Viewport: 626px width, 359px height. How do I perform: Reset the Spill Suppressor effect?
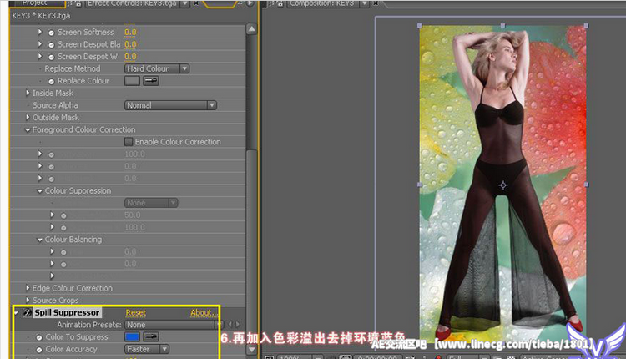point(136,313)
